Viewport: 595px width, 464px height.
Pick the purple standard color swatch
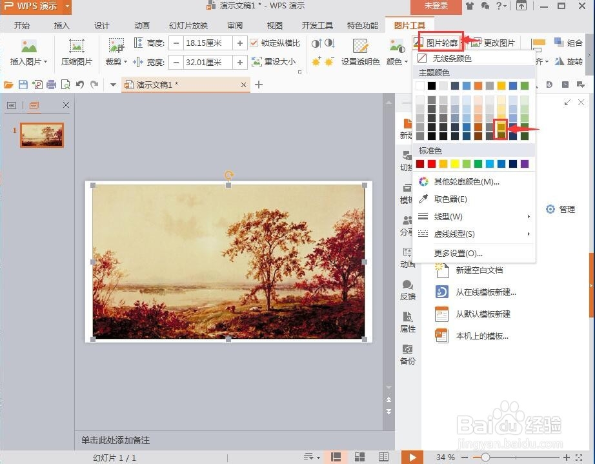pos(525,163)
